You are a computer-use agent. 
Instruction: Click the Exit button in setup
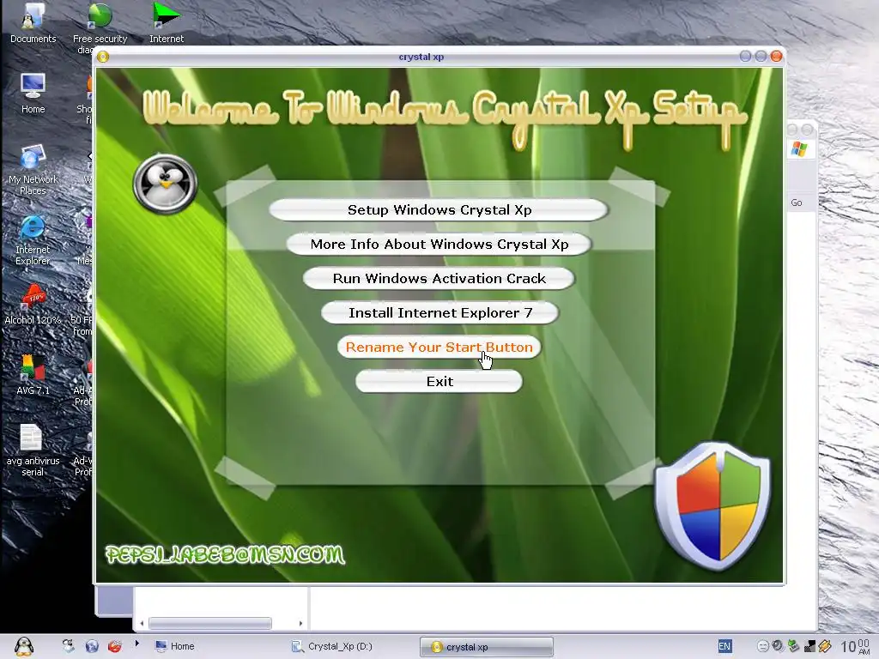pyautogui.click(x=439, y=382)
